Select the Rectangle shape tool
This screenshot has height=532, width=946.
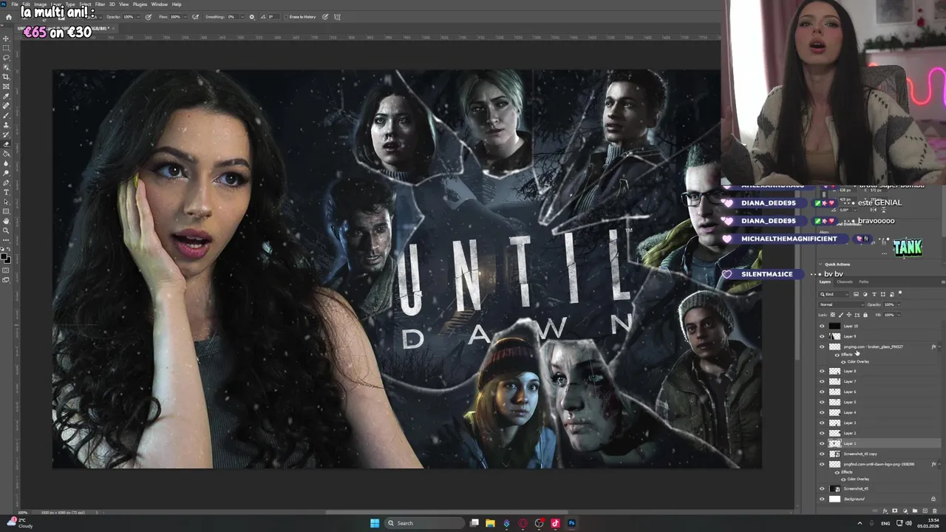click(7, 211)
